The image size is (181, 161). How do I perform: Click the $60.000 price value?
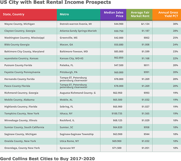tap(119, 72)
